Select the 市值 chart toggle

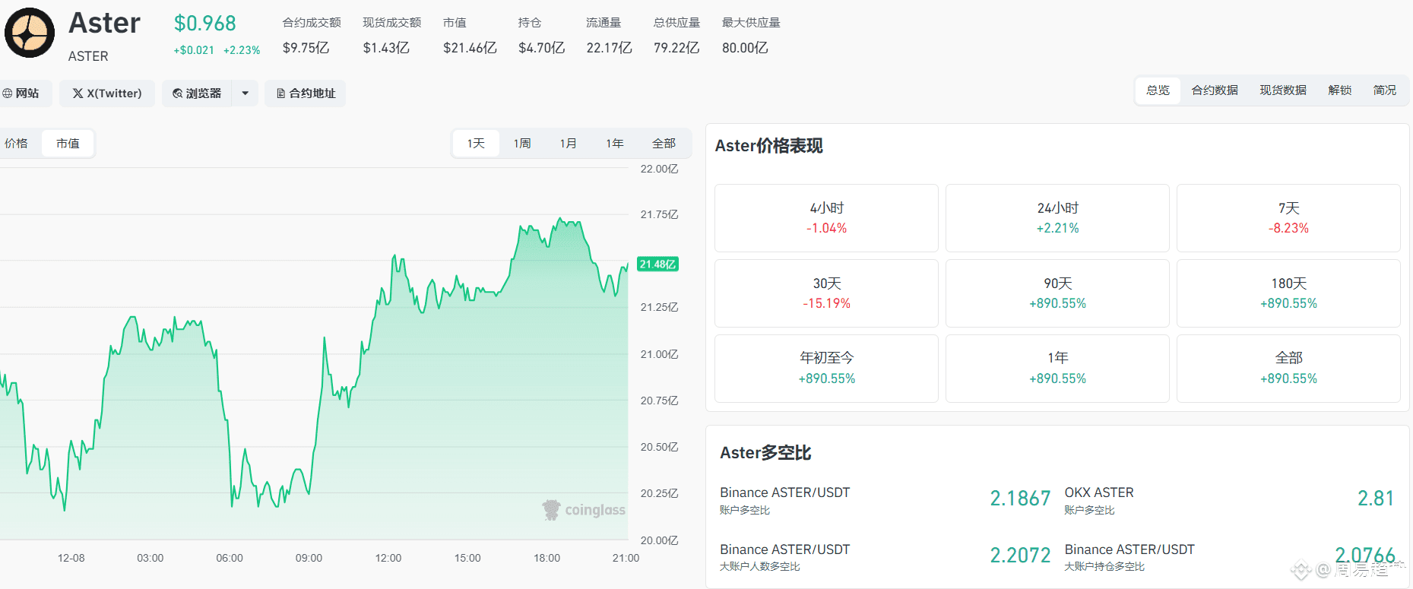coord(68,143)
